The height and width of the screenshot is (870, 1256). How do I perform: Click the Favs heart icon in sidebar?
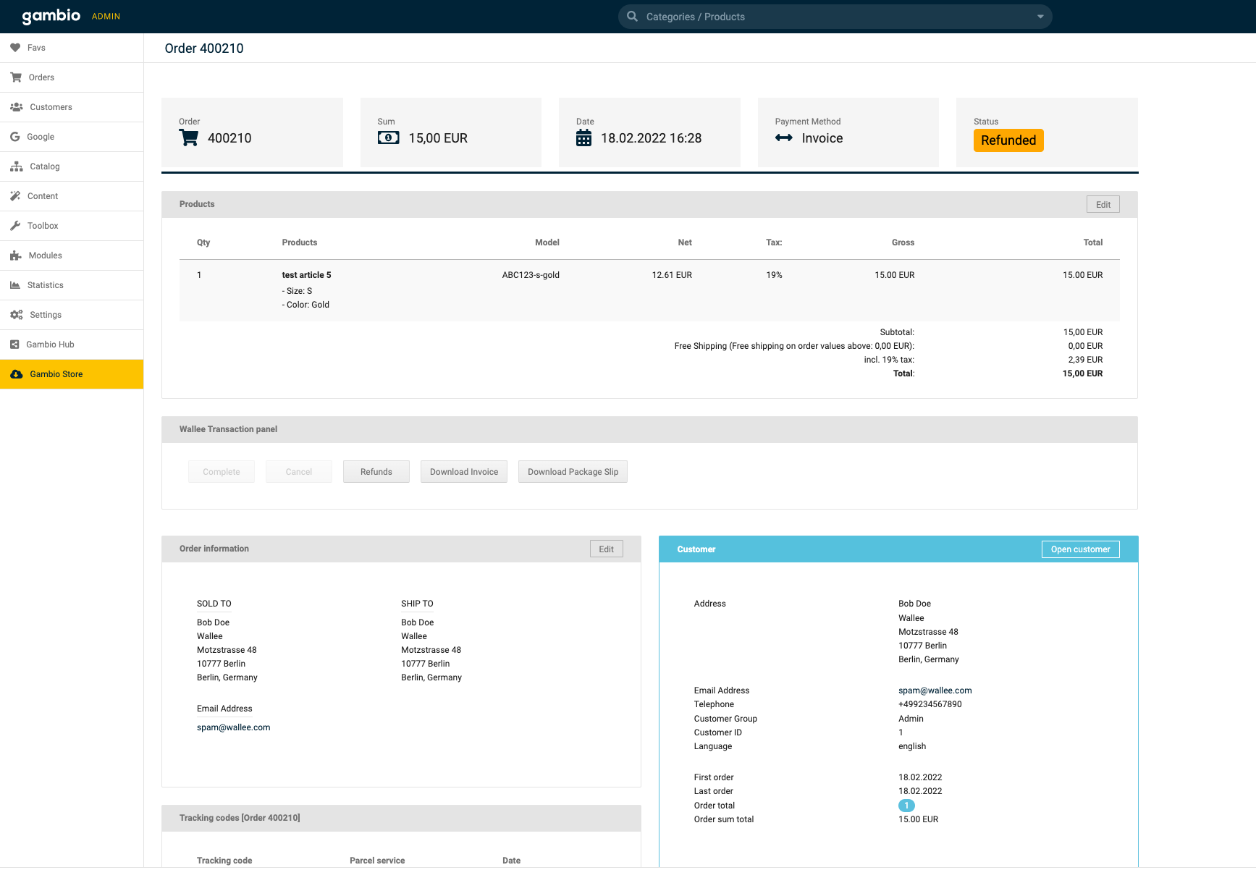15,48
